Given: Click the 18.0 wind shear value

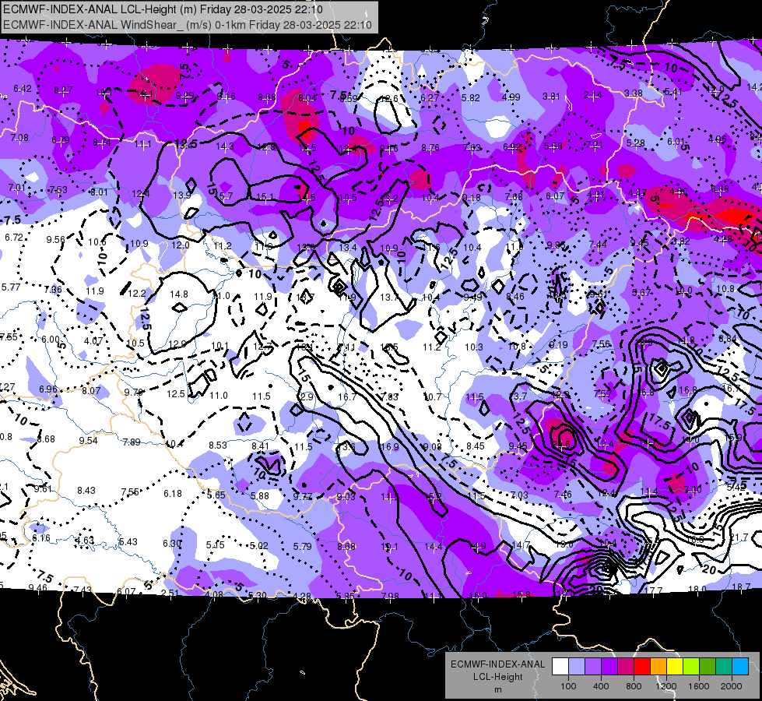Looking at the screenshot, I should (697, 589).
